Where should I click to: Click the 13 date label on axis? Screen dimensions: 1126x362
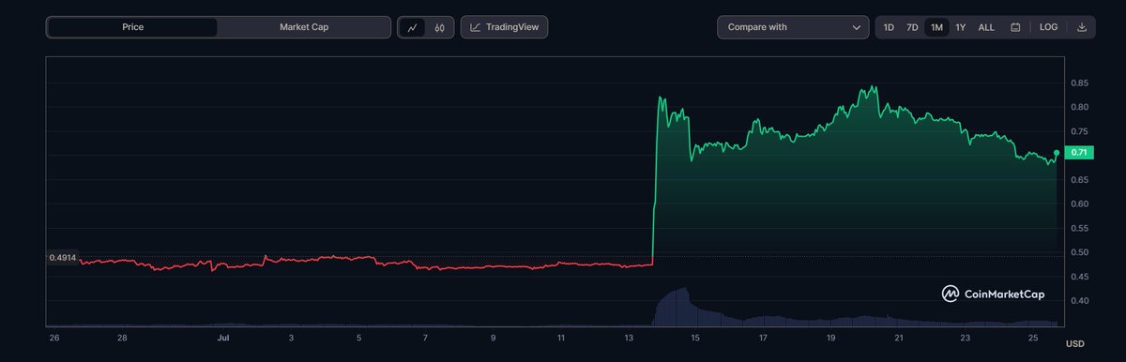coord(628,337)
